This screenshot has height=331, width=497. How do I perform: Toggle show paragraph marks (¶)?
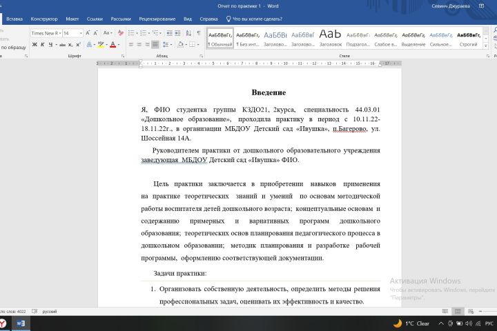pos(199,33)
